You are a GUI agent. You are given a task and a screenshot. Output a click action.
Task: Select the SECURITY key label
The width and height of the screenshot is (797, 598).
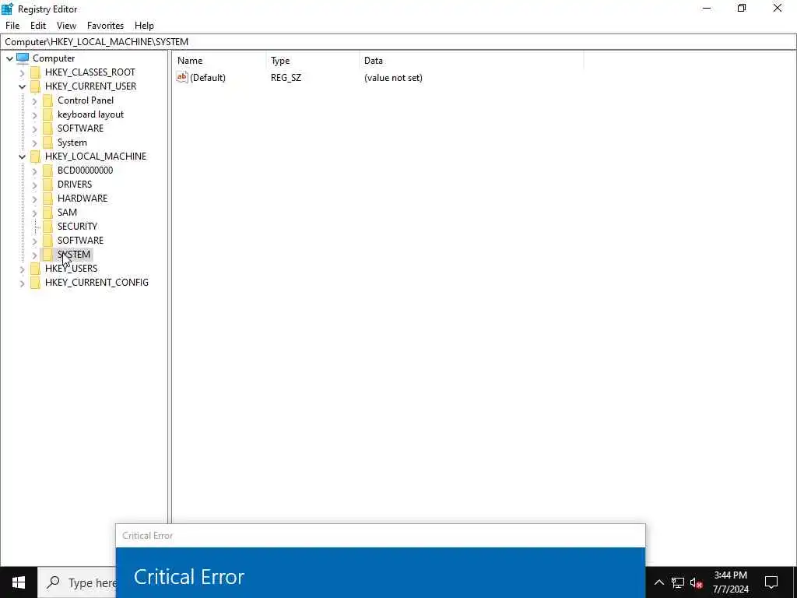point(77,227)
